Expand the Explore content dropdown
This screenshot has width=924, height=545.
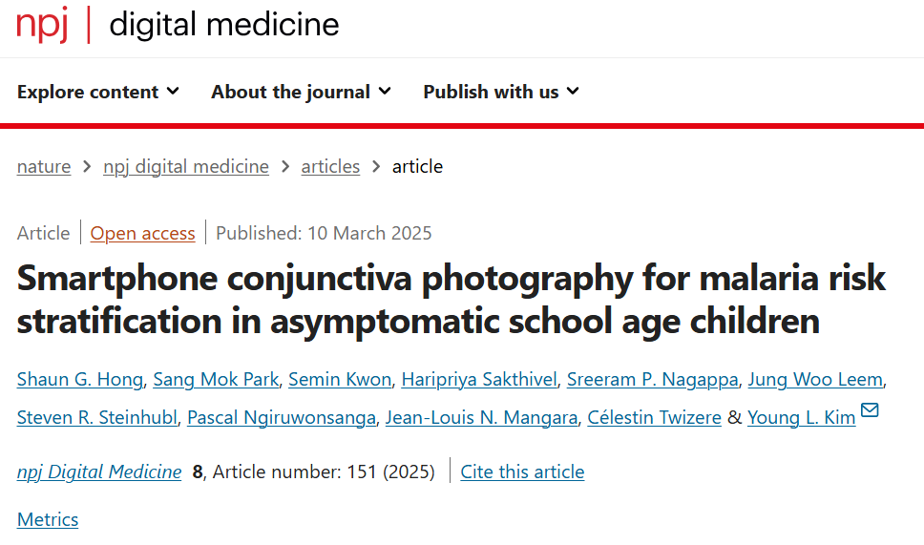[x=97, y=92]
